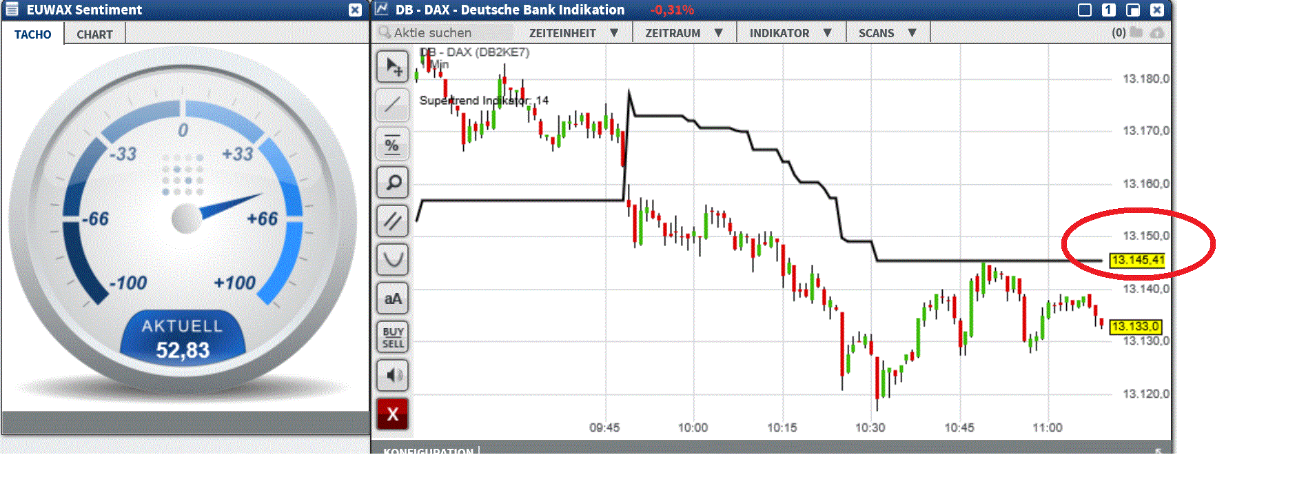Click the -100 mark on sentiment gauge

pos(128,283)
